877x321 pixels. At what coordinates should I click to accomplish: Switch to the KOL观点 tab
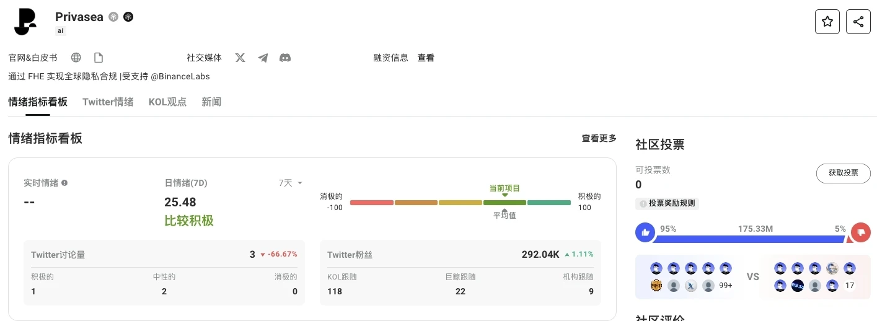coord(167,102)
